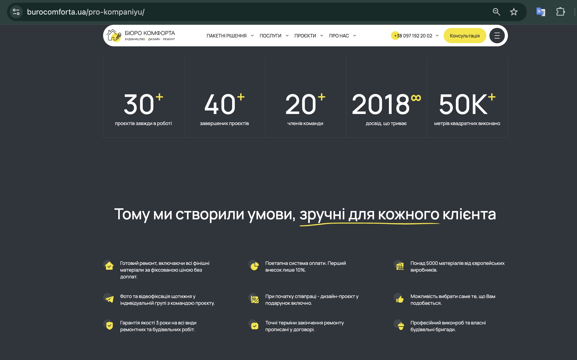Open the Про нас menu item

339,36
